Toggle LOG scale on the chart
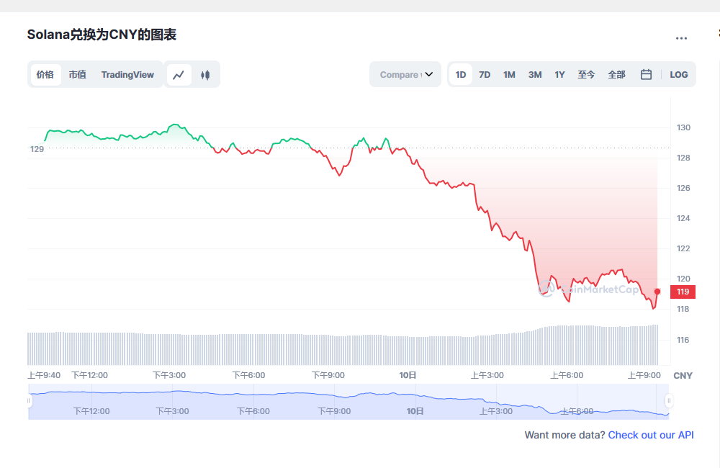Viewport: 720px width, 468px height. 678,74
